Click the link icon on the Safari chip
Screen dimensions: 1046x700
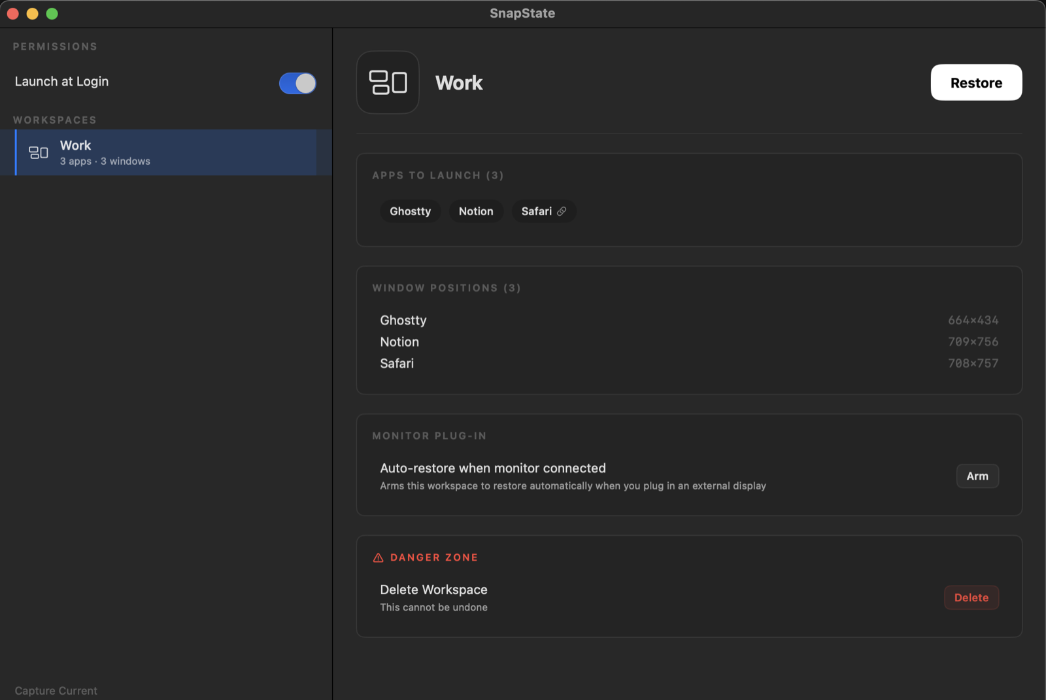point(562,211)
